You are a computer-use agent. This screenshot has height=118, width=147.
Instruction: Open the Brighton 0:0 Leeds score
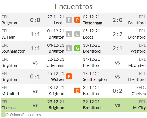pos(35,20)
